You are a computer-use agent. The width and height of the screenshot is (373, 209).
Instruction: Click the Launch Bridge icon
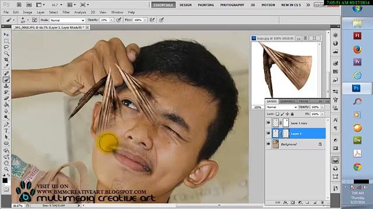pyautogui.click(x=19, y=5)
